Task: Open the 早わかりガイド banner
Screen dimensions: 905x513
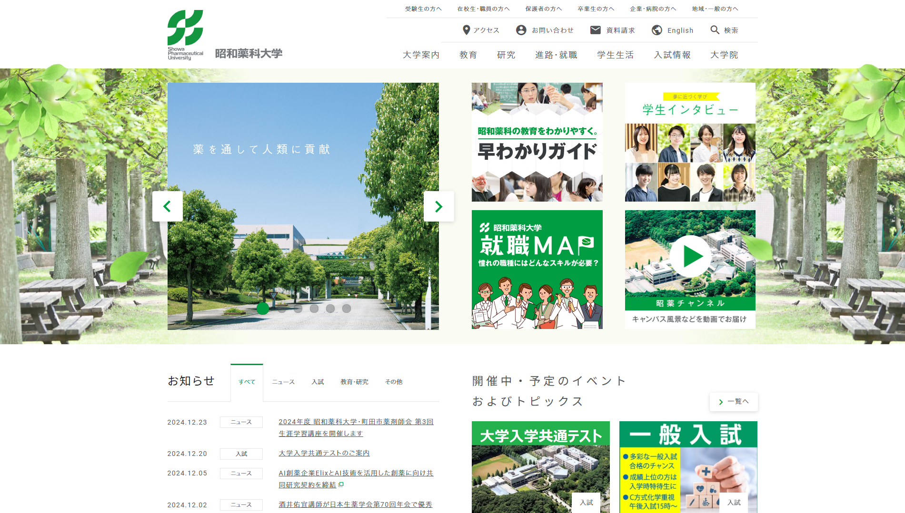Action: [537, 142]
